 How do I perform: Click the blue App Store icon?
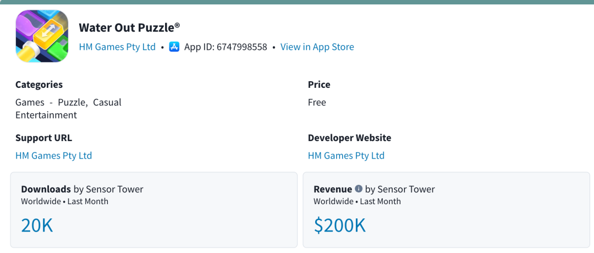click(174, 47)
